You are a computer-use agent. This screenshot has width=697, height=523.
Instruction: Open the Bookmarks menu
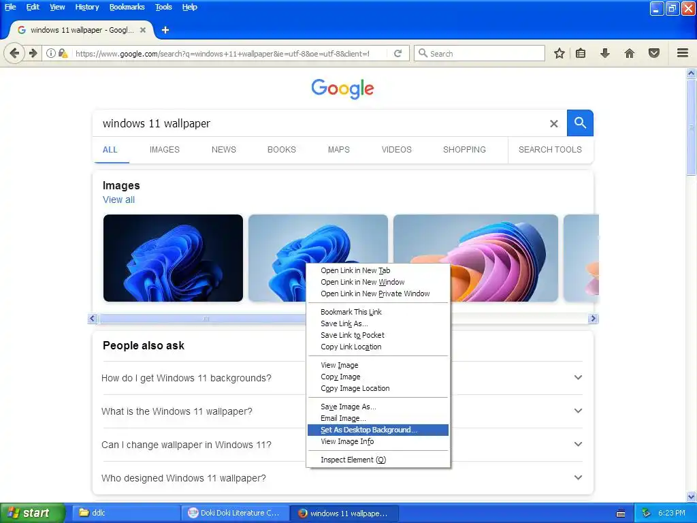tap(127, 7)
